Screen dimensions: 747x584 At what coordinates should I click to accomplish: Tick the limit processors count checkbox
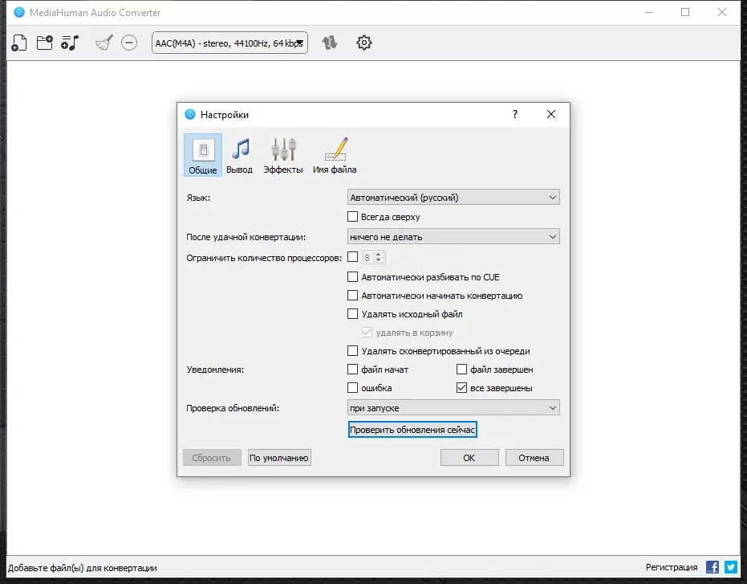point(352,257)
